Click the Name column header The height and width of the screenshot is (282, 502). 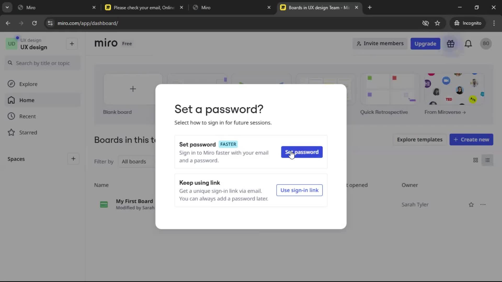coord(101,185)
